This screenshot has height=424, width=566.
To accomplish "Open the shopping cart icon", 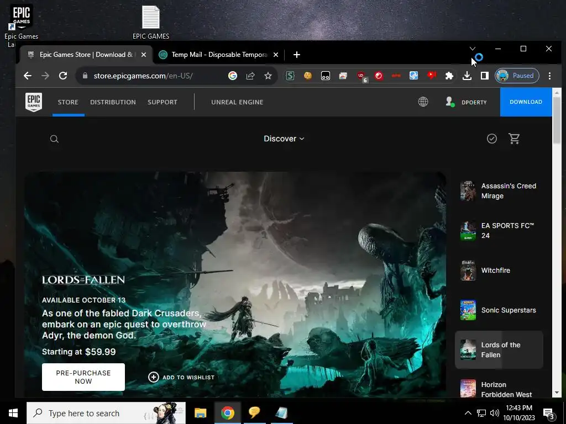I will pyautogui.click(x=514, y=139).
